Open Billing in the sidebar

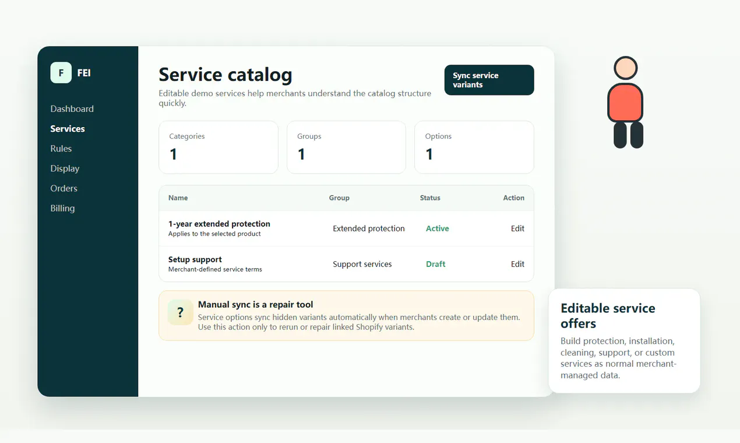pyautogui.click(x=62, y=208)
